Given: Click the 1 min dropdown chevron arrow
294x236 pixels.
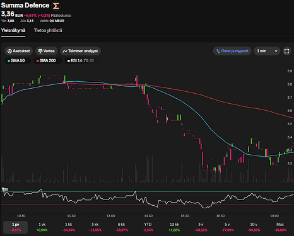Looking at the screenshot, I should click(276, 51).
